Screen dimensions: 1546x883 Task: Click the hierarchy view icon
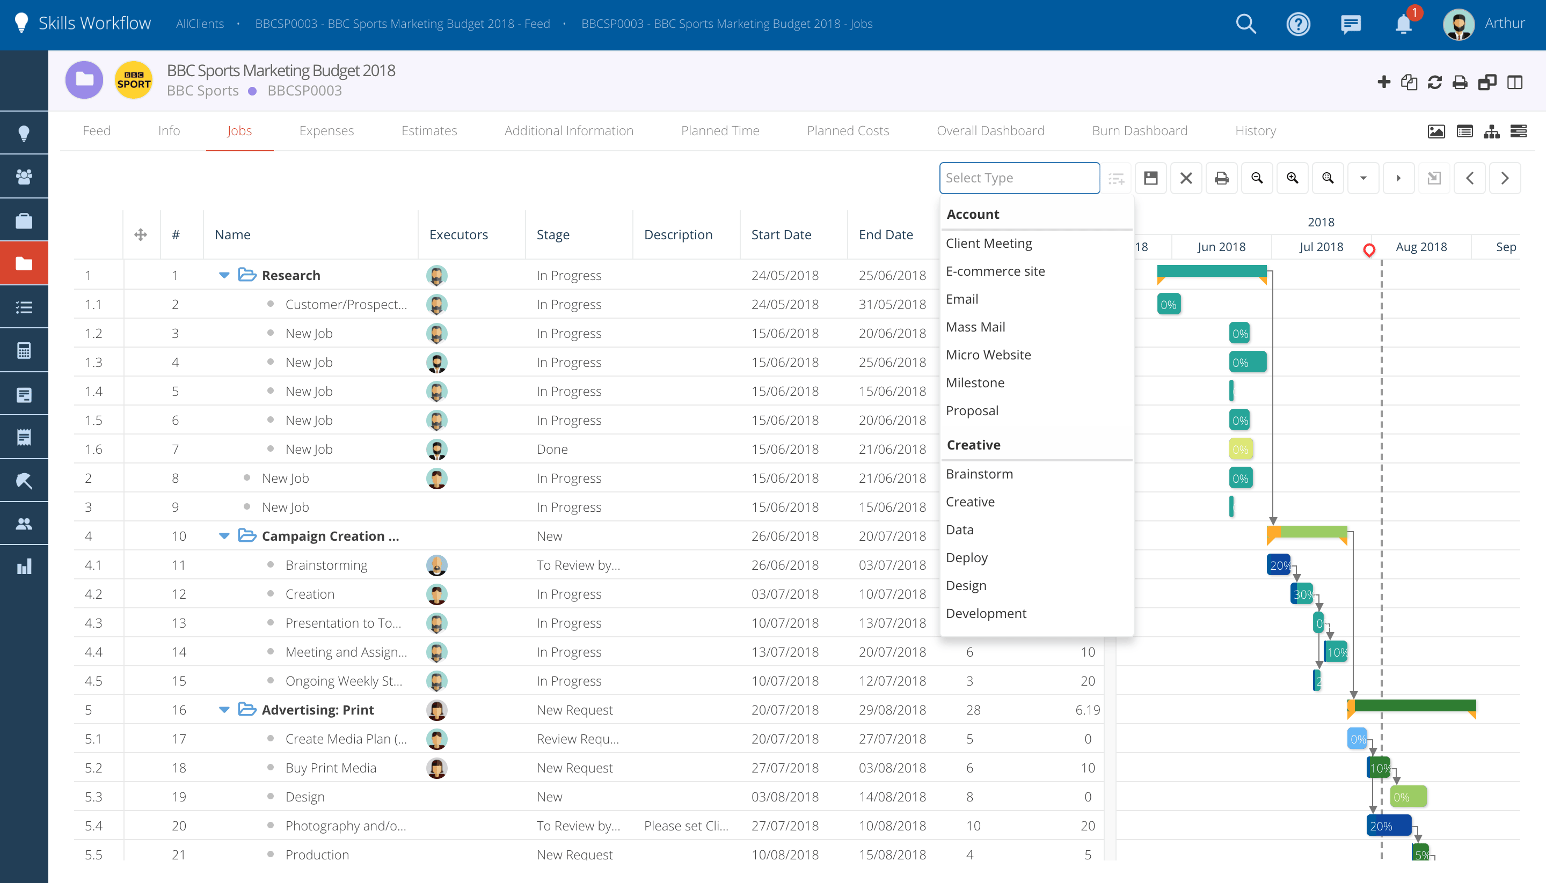click(x=1491, y=131)
